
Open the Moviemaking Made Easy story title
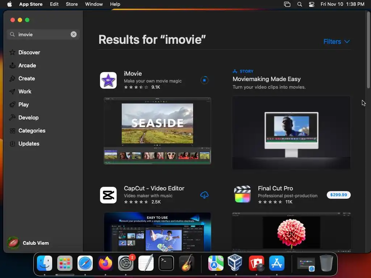pyautogui.click(x=266, y=79)
